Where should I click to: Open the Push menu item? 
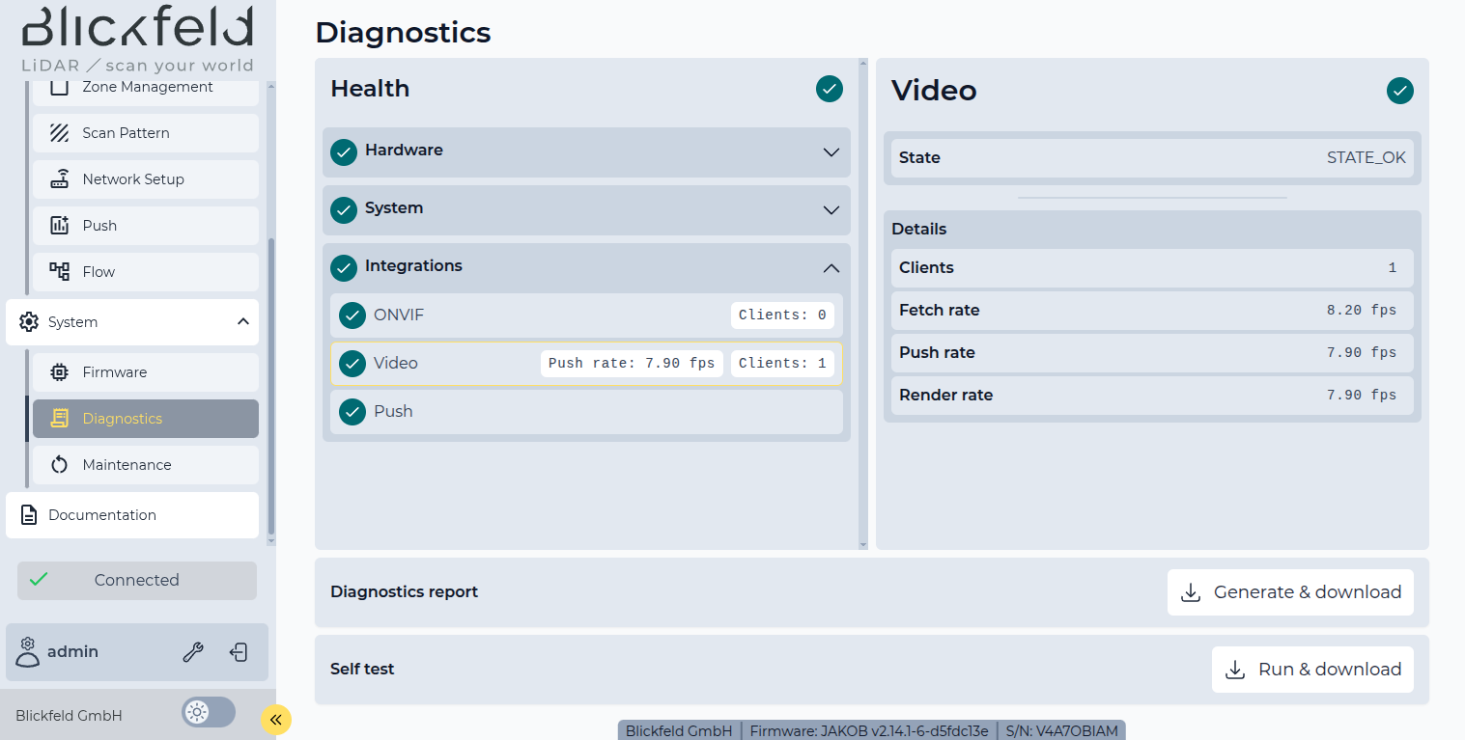[x=145, y=226]
